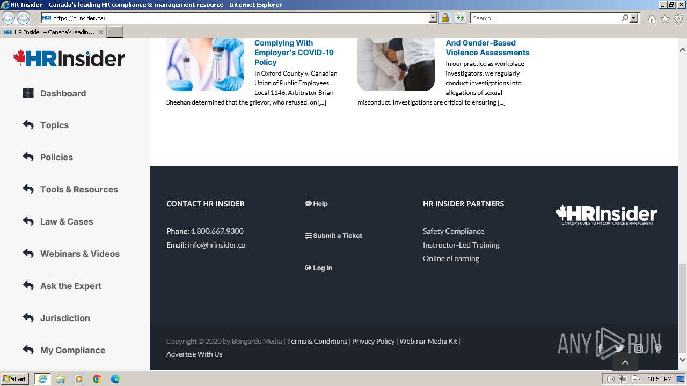687x386 pixels.
Task: Click the workplace harassment article thumbnail
Action: click(x=396, y=64)
